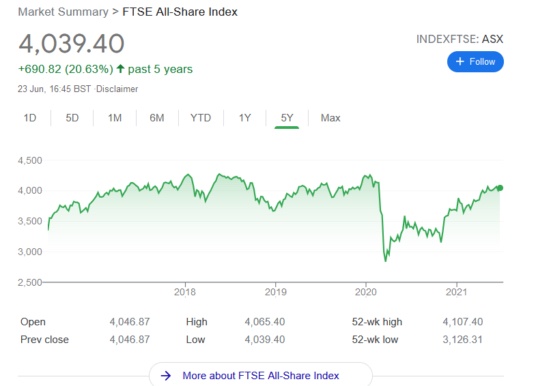Select the active 5Y range tab
This screenshot has height=386, width=536.
(x=287, y=118)
